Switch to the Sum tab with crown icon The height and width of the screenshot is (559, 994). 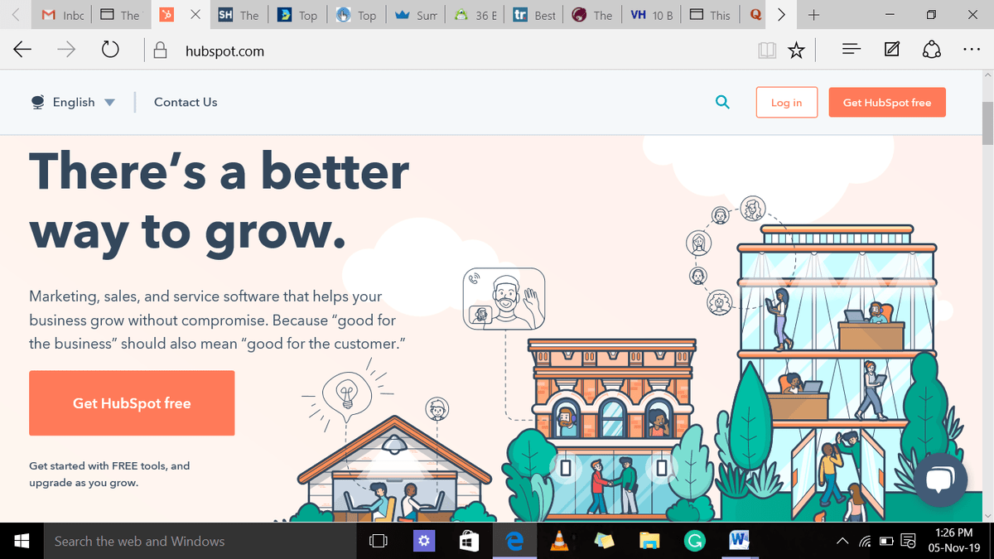[417, 15]
